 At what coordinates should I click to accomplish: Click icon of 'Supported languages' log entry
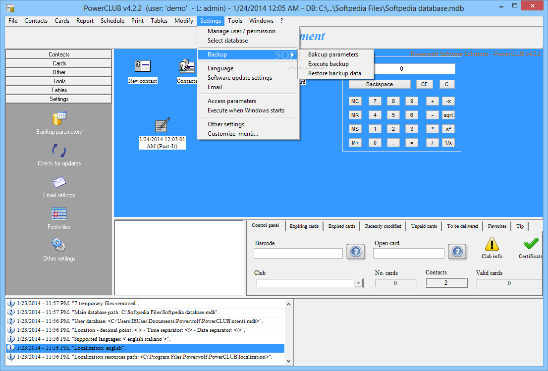pyautogui.click(x=11, y=339)
